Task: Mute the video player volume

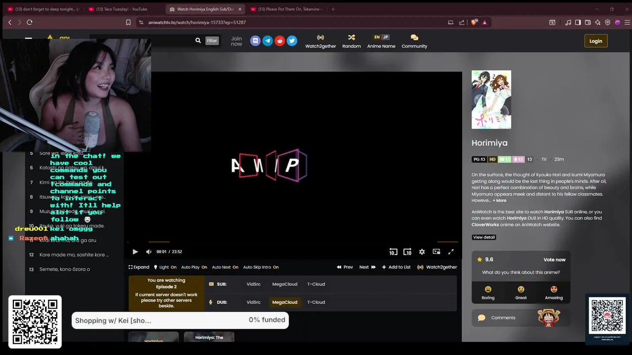Action: [149, 251]
